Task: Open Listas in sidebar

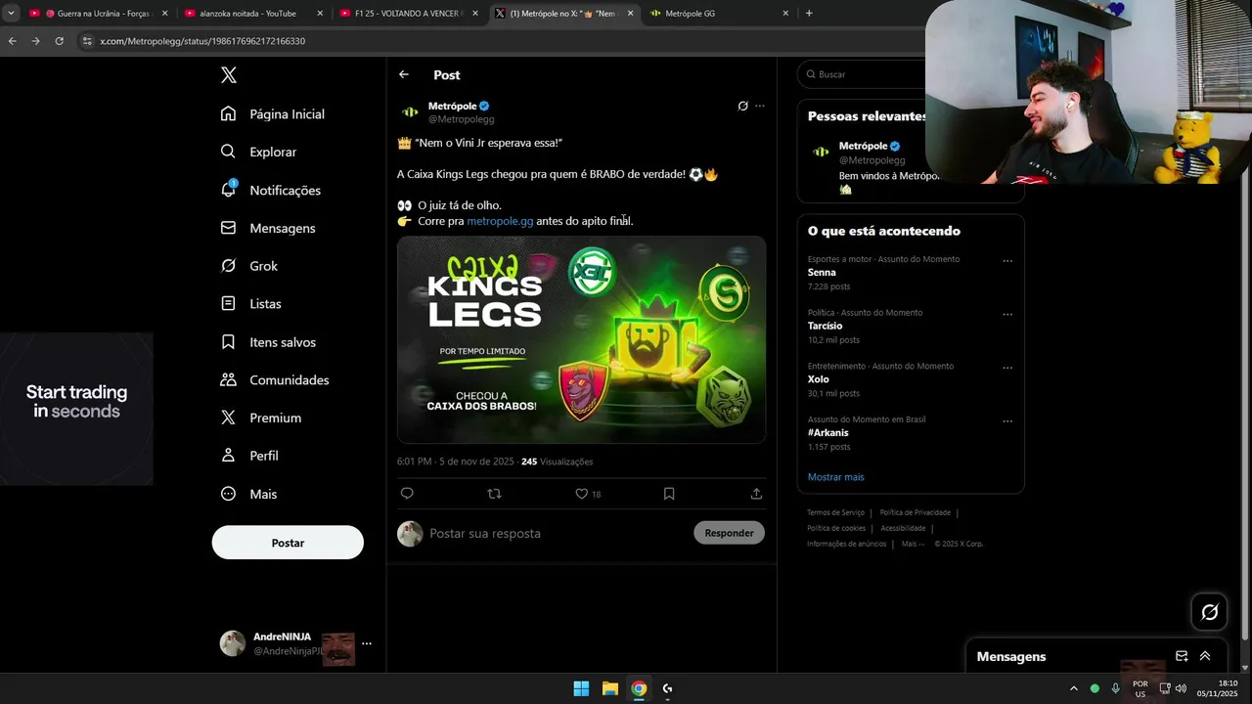Action: point(251,304)
